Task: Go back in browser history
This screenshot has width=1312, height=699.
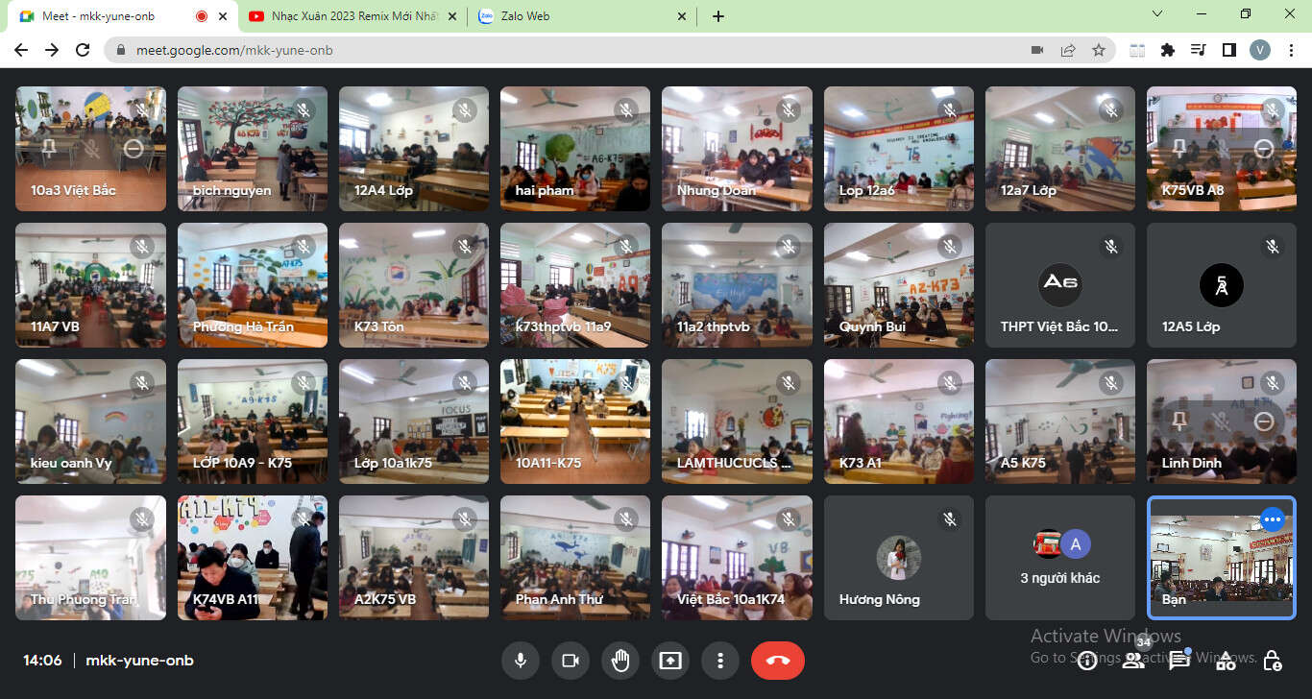Action: tap(21, 50)
